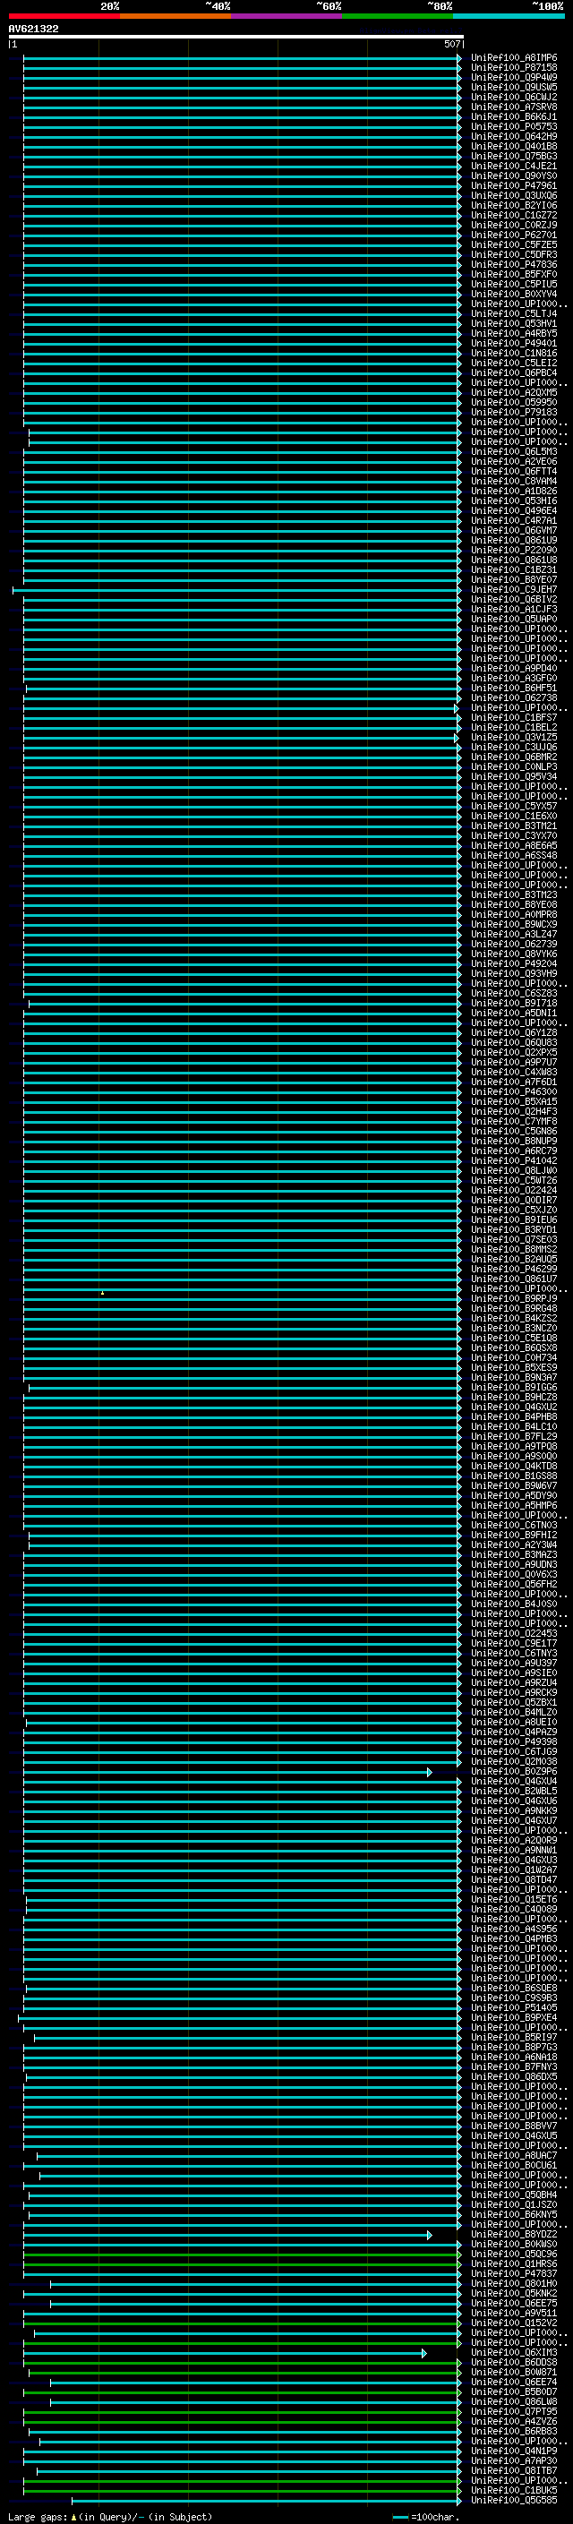Click the red 20% identity color bar
Screen dimensions: 573x2524
pos(64,16)
